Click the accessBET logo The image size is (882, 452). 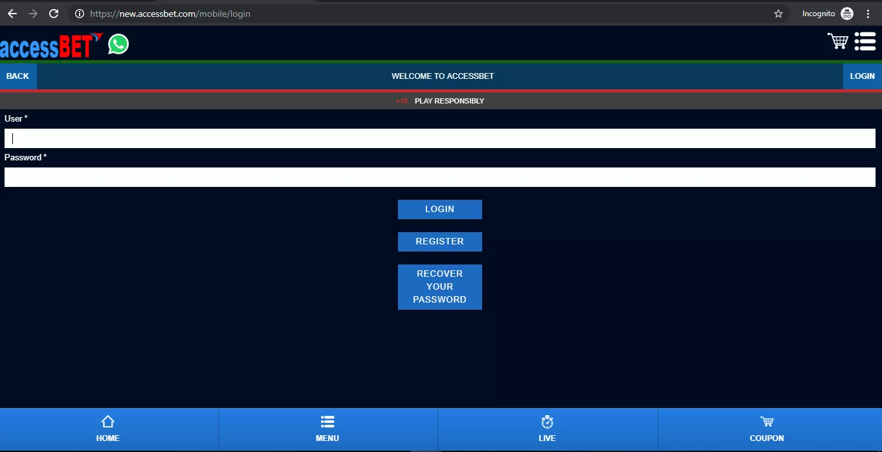click(49, 44)
